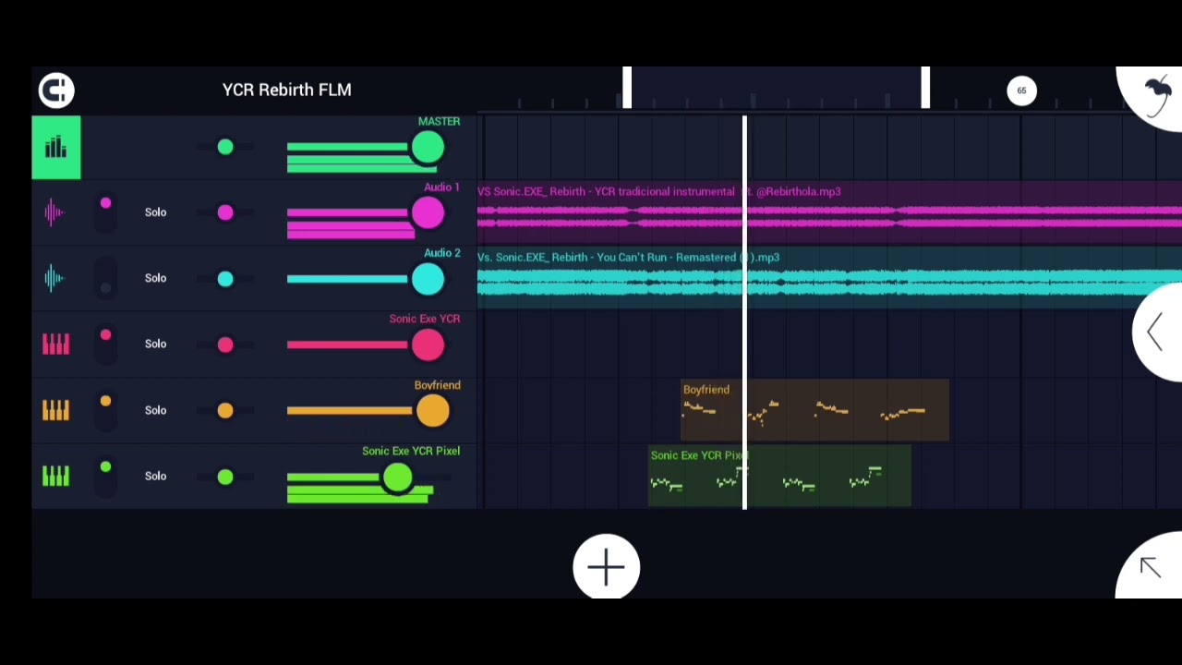Adjust Sonic Exe YCR pan knob

(225, 345)
